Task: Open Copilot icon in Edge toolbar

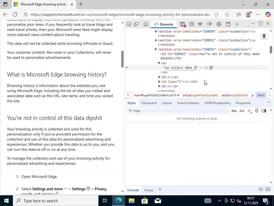Action: click(x=268, y=14)
